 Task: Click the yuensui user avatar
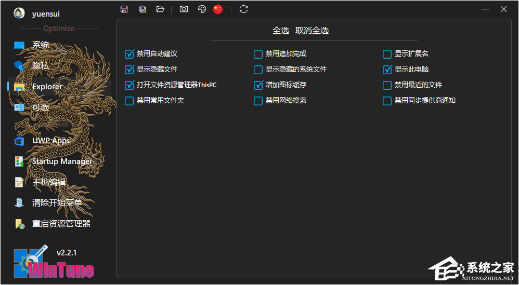[19, 13]
